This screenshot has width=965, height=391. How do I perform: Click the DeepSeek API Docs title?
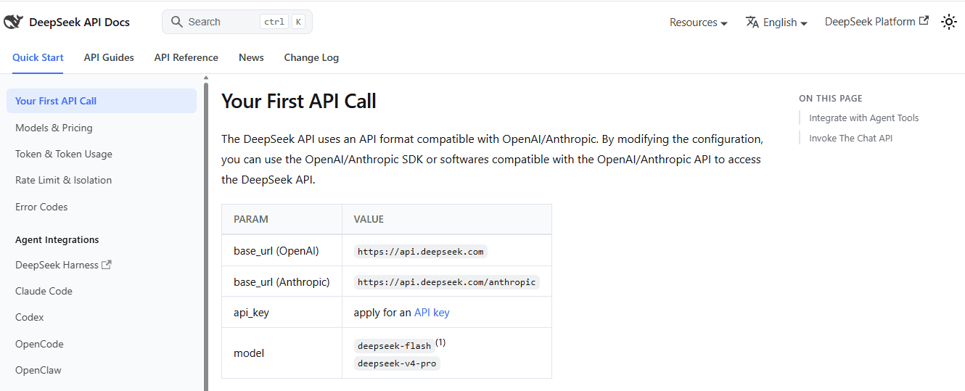pos(79,22)
